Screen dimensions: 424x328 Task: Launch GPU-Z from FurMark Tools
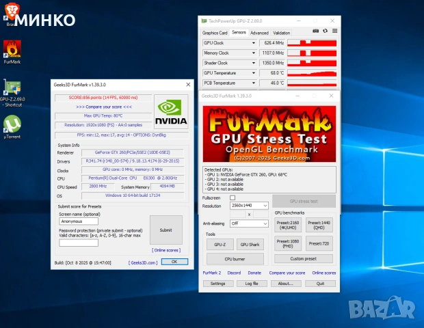220,245
